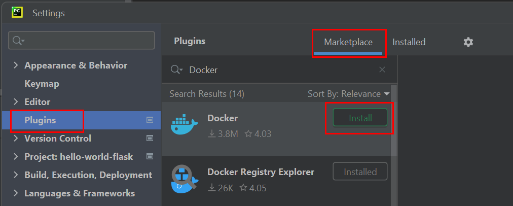Click the PyCharm logo icon
Image resolution: width=513 pixels, height=206 pixels.
click(17, 12)
